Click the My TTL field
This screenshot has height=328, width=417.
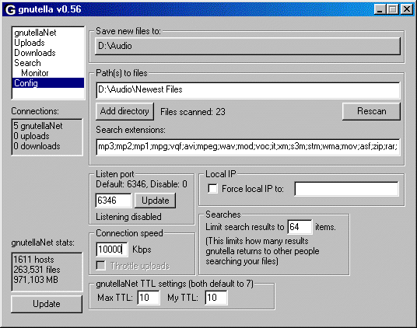click(216, 298)
